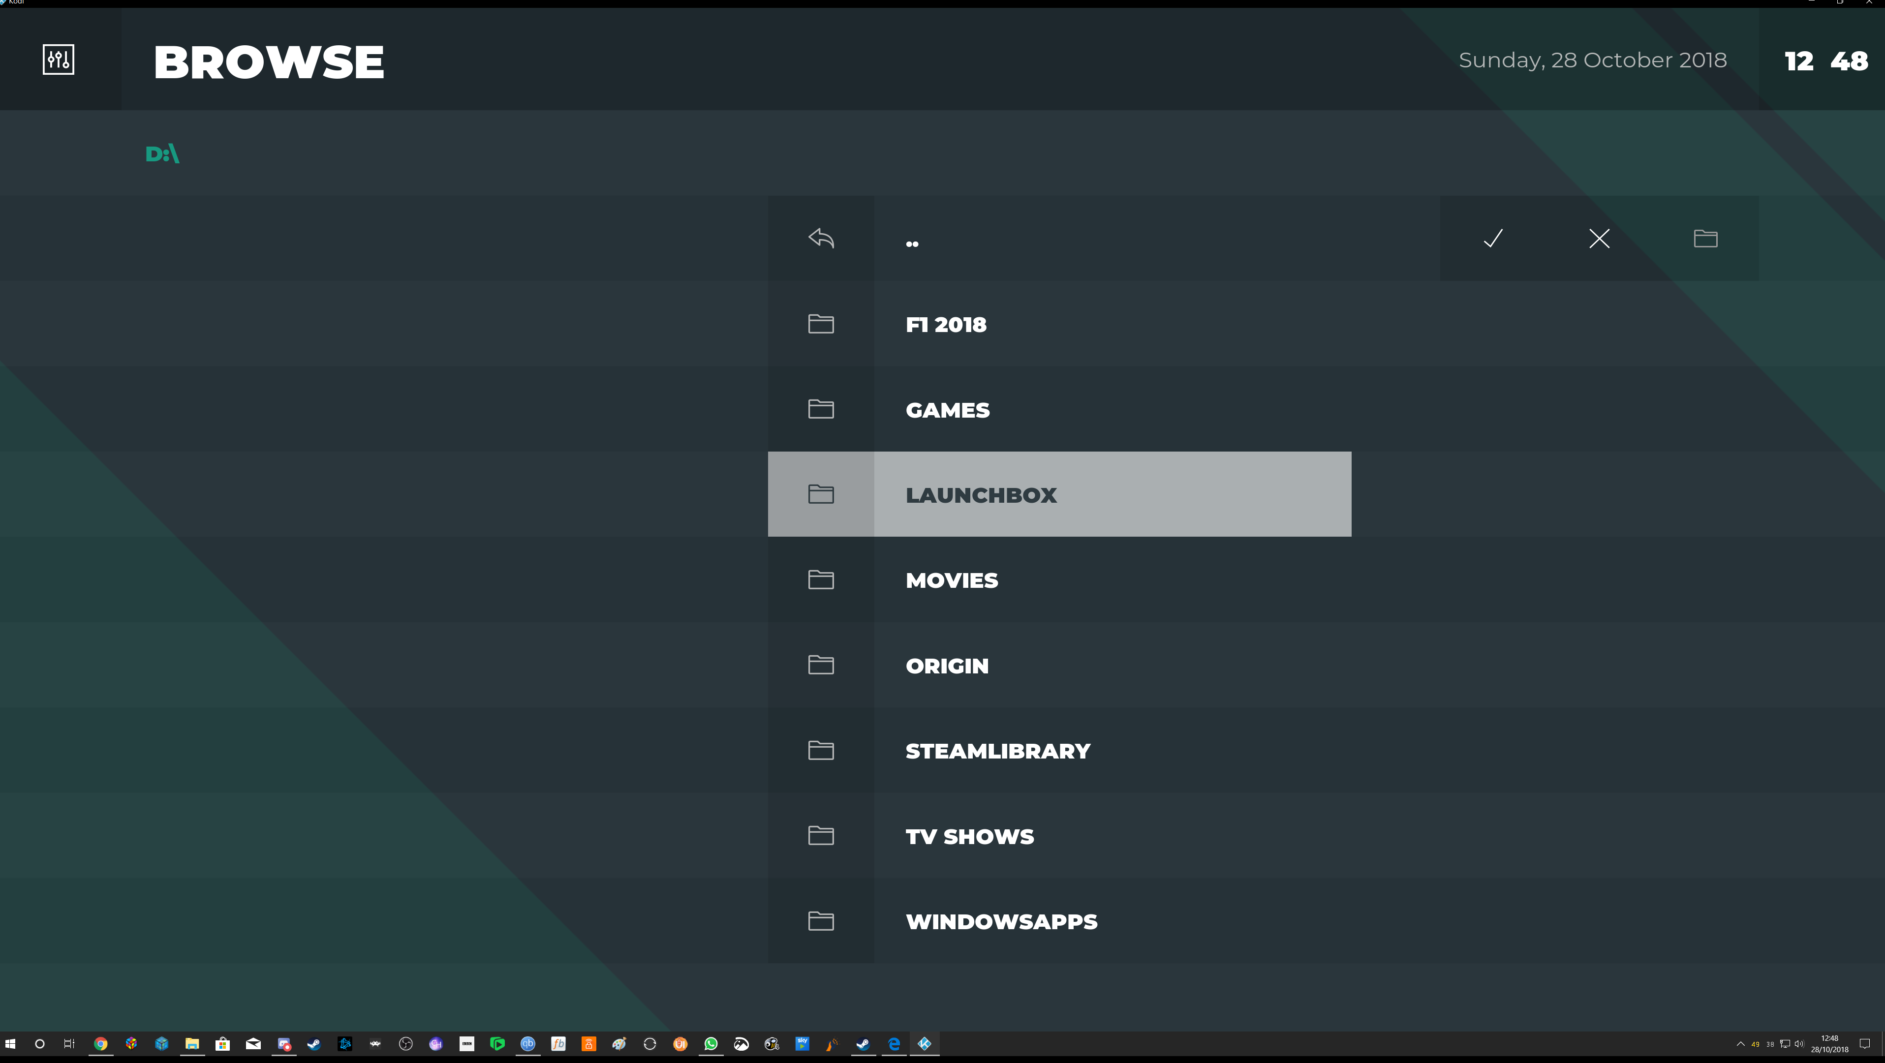Open the TV SHOWS folder
Screen dimensions: 1885x1063
click(x=1059, y=836)
